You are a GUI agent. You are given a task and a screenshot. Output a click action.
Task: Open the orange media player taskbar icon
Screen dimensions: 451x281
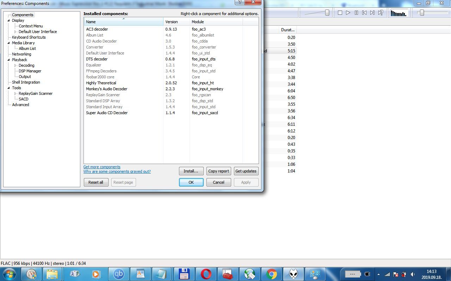(97, 274)
